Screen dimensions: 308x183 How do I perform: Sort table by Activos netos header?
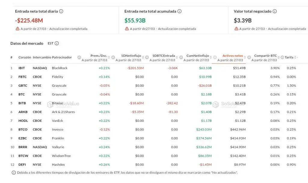[x=233, y=56]
